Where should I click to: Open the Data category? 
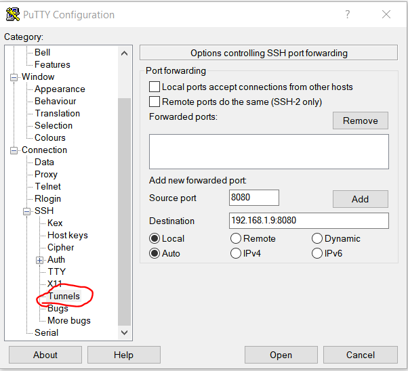coord(44,162)
